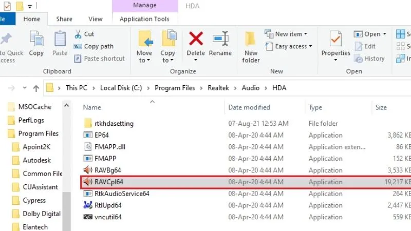The width and height of the screenshot is (411, 231).
Task: Click the Up arrow navigation button
Action: pos(36,88)
